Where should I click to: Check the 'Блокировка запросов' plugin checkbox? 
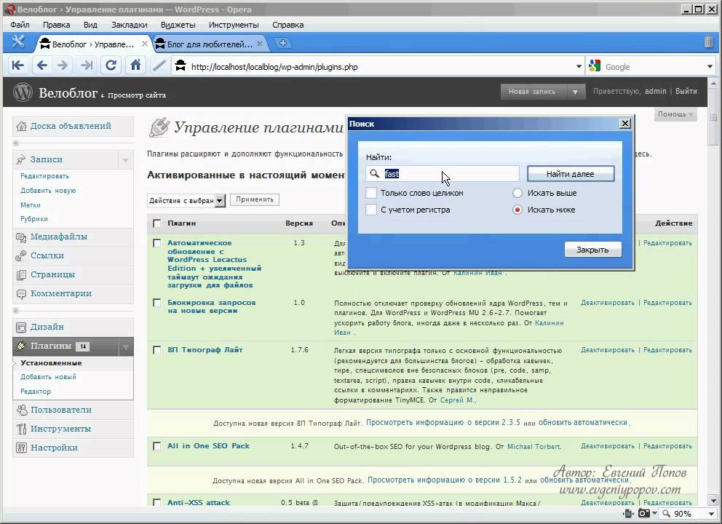[x=157, y=303]
